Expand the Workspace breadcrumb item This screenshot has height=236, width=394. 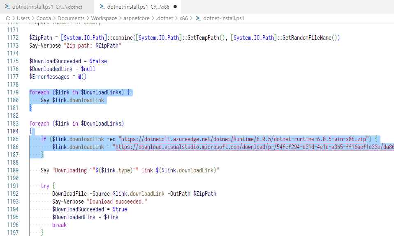click(104, 18)
